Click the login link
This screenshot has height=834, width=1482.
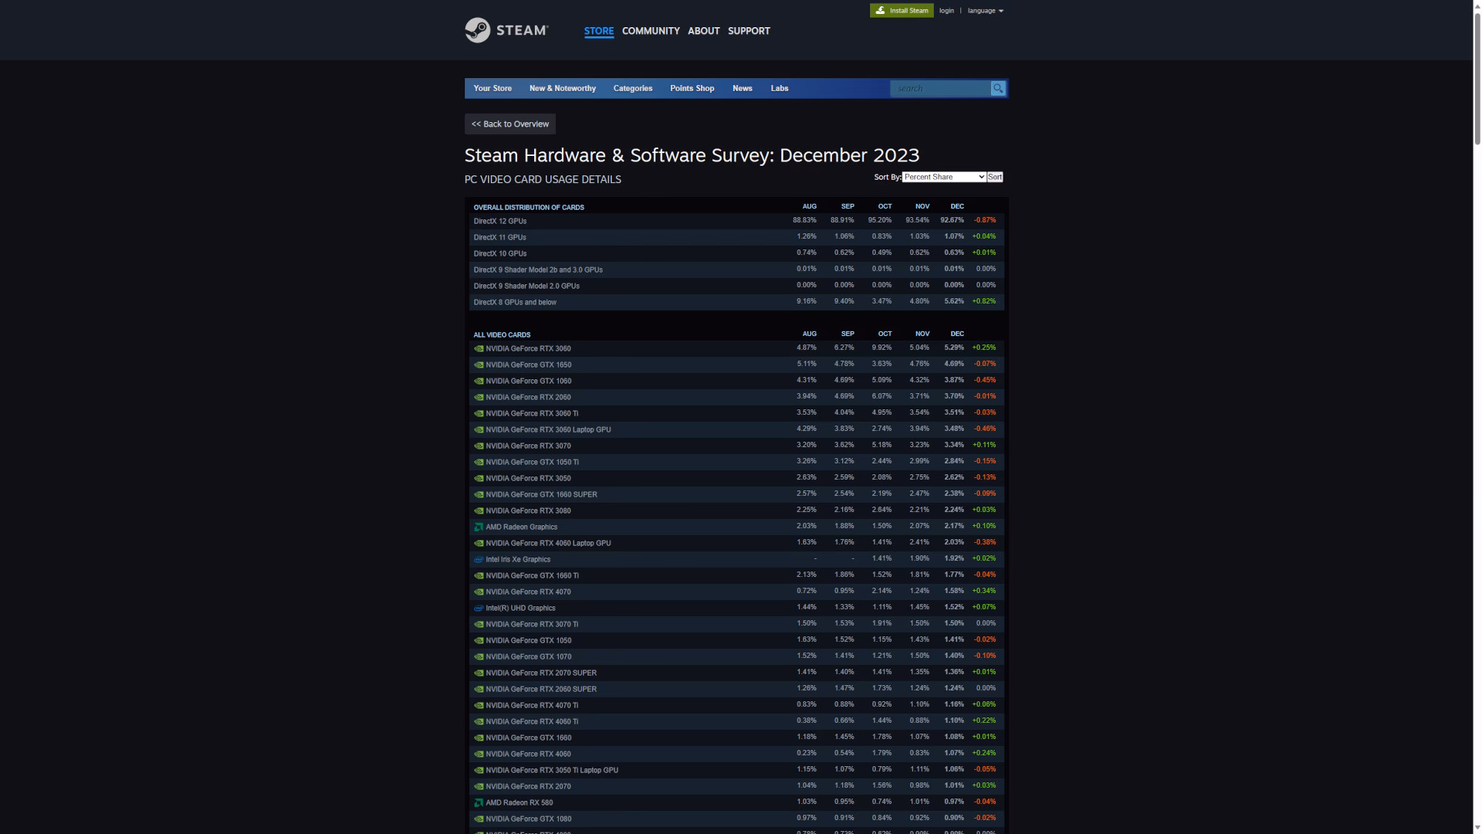946,11
